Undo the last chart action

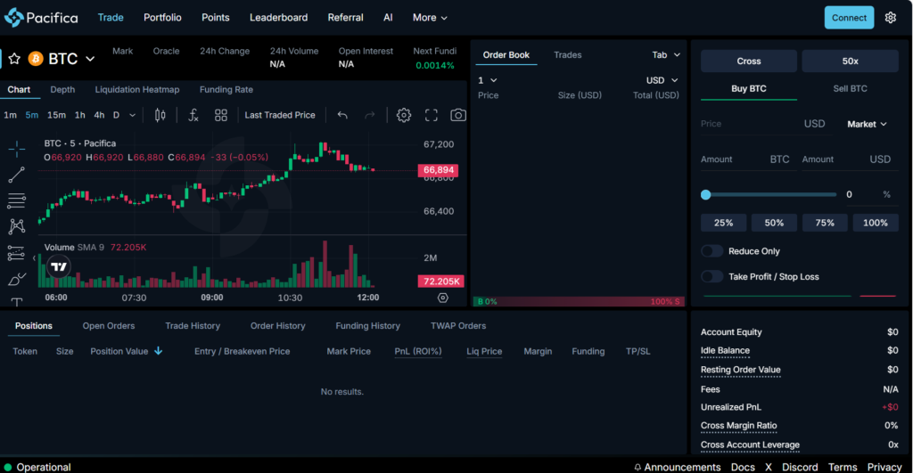[x=342, y=115]
